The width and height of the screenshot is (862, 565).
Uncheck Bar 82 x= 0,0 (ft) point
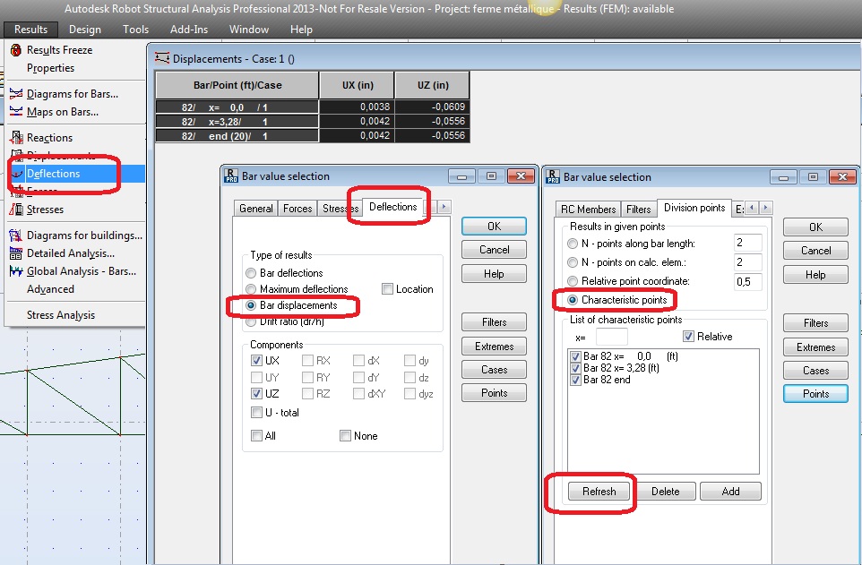(x=575, y=356)
